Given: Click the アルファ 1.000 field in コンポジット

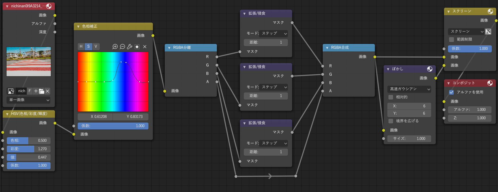Looking at the screenshot, I should pos(470,110).
